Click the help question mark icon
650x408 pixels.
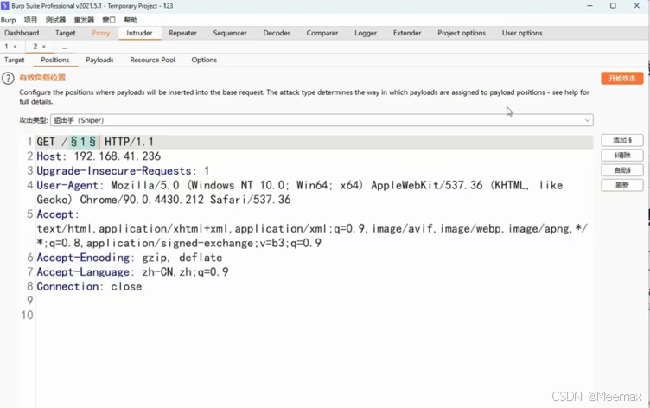(8, 78)
